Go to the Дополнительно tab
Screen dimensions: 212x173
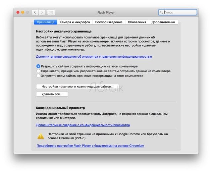click(x=163, y=22)
